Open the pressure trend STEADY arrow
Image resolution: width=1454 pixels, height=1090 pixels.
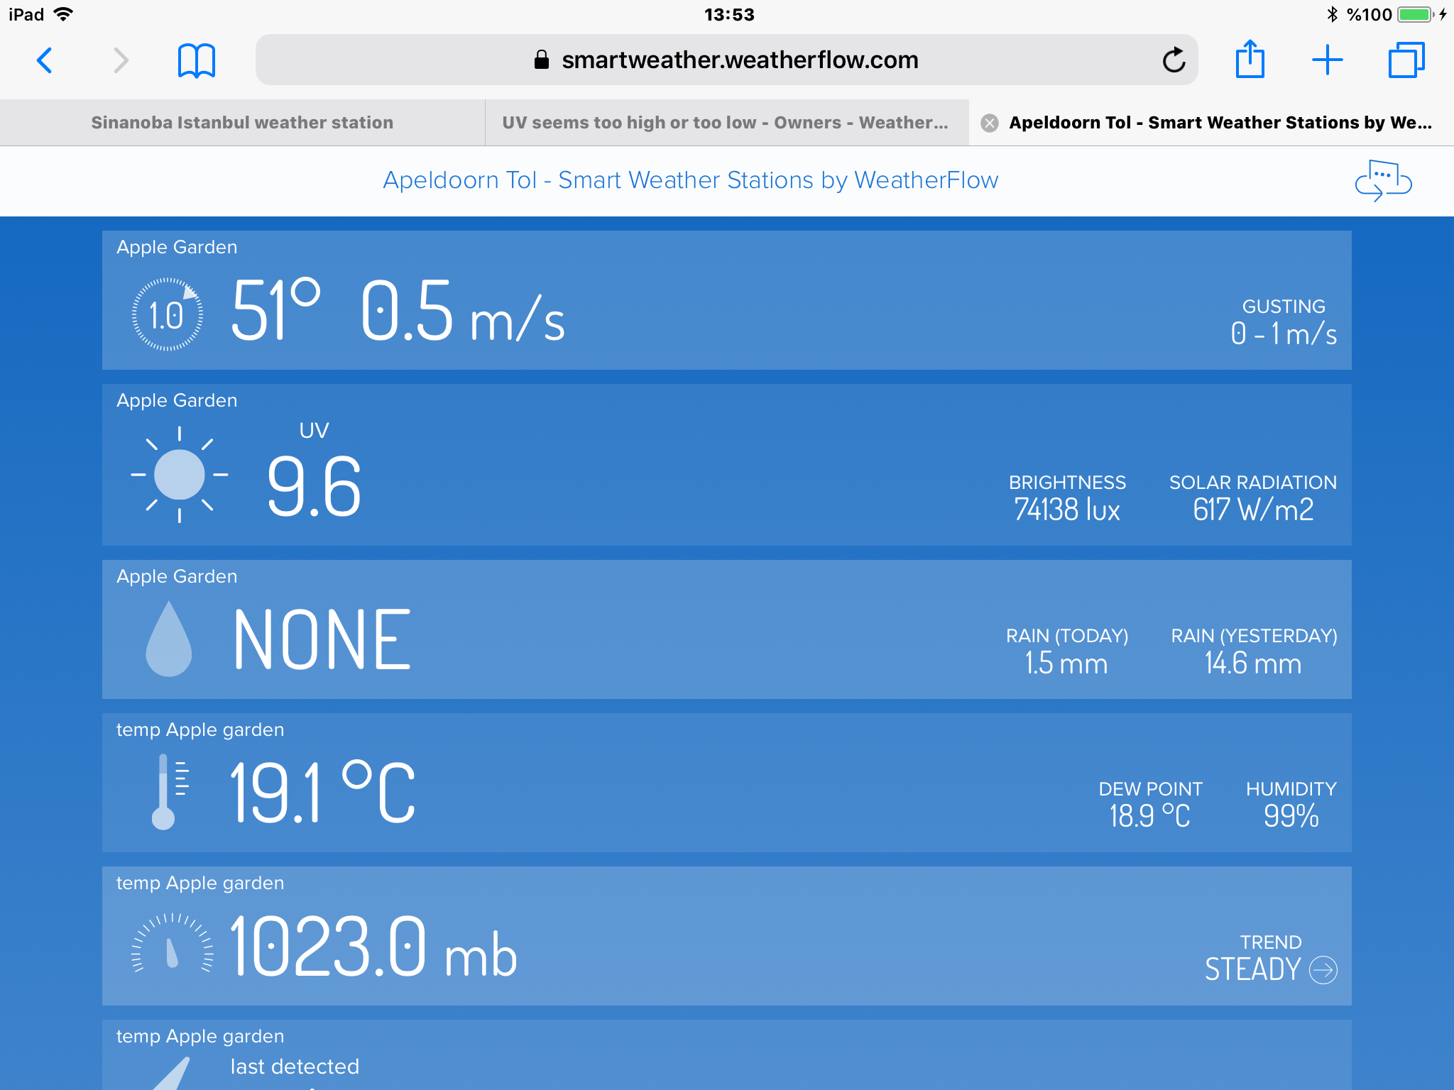[x=1323, y=969]
